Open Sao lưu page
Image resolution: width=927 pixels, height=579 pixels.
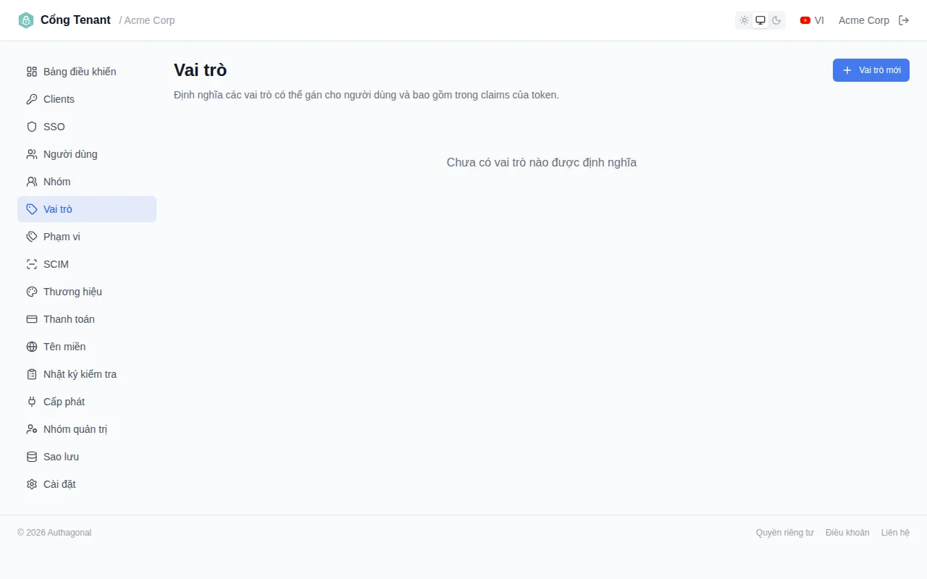87,457
